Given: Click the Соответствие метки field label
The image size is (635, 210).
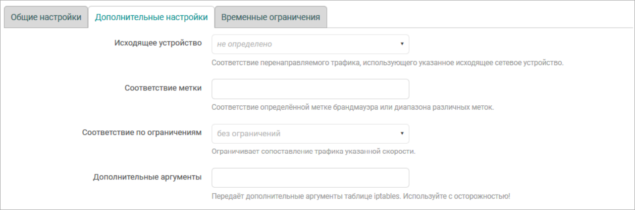Looking at the screenshot, I should (163, 88).
